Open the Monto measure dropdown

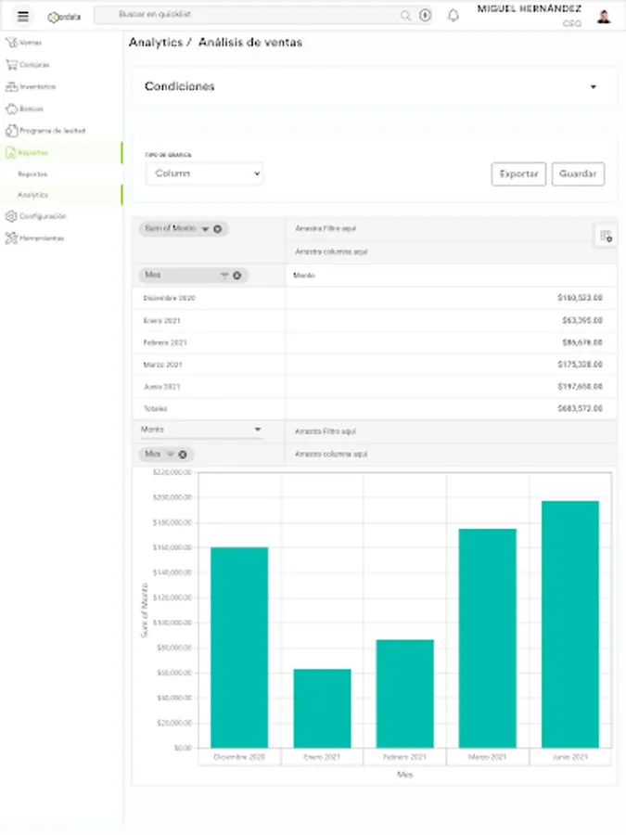pyautogui.click(x=201, y=430)
